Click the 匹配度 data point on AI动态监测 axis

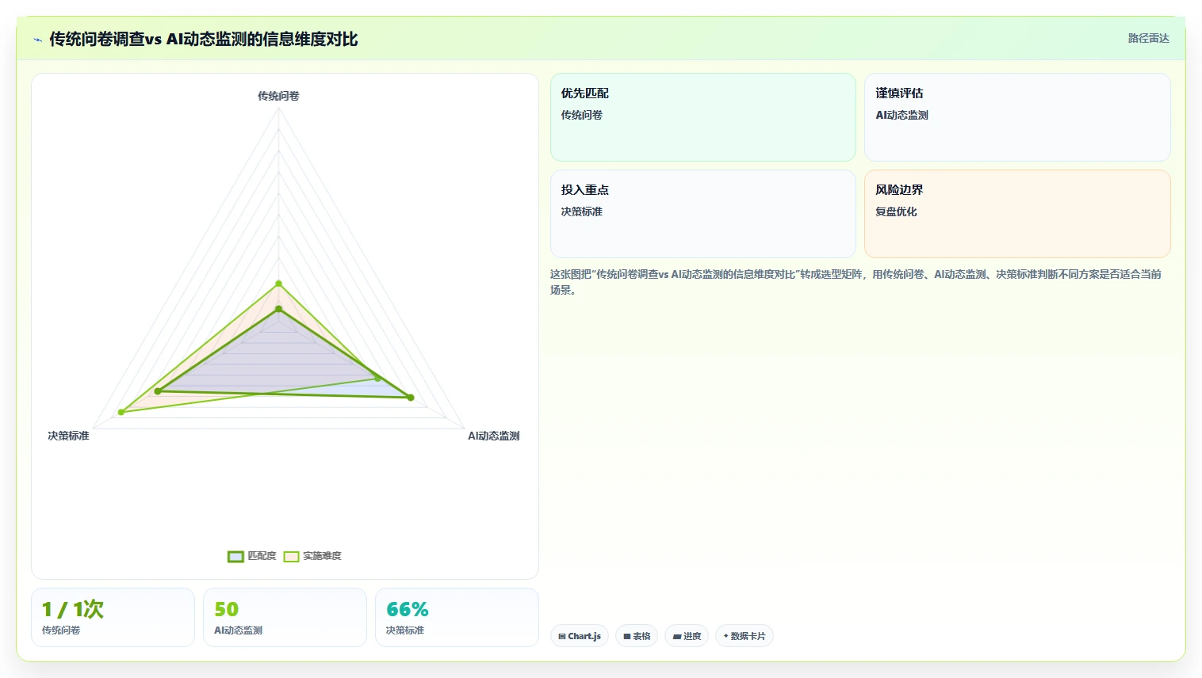(411, 398)
